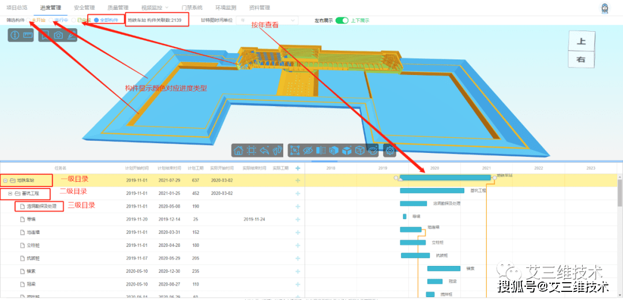Toggle the 左右展示 / 上下展示 layout switch
623x300 pixels.
(x=341, y=20)
